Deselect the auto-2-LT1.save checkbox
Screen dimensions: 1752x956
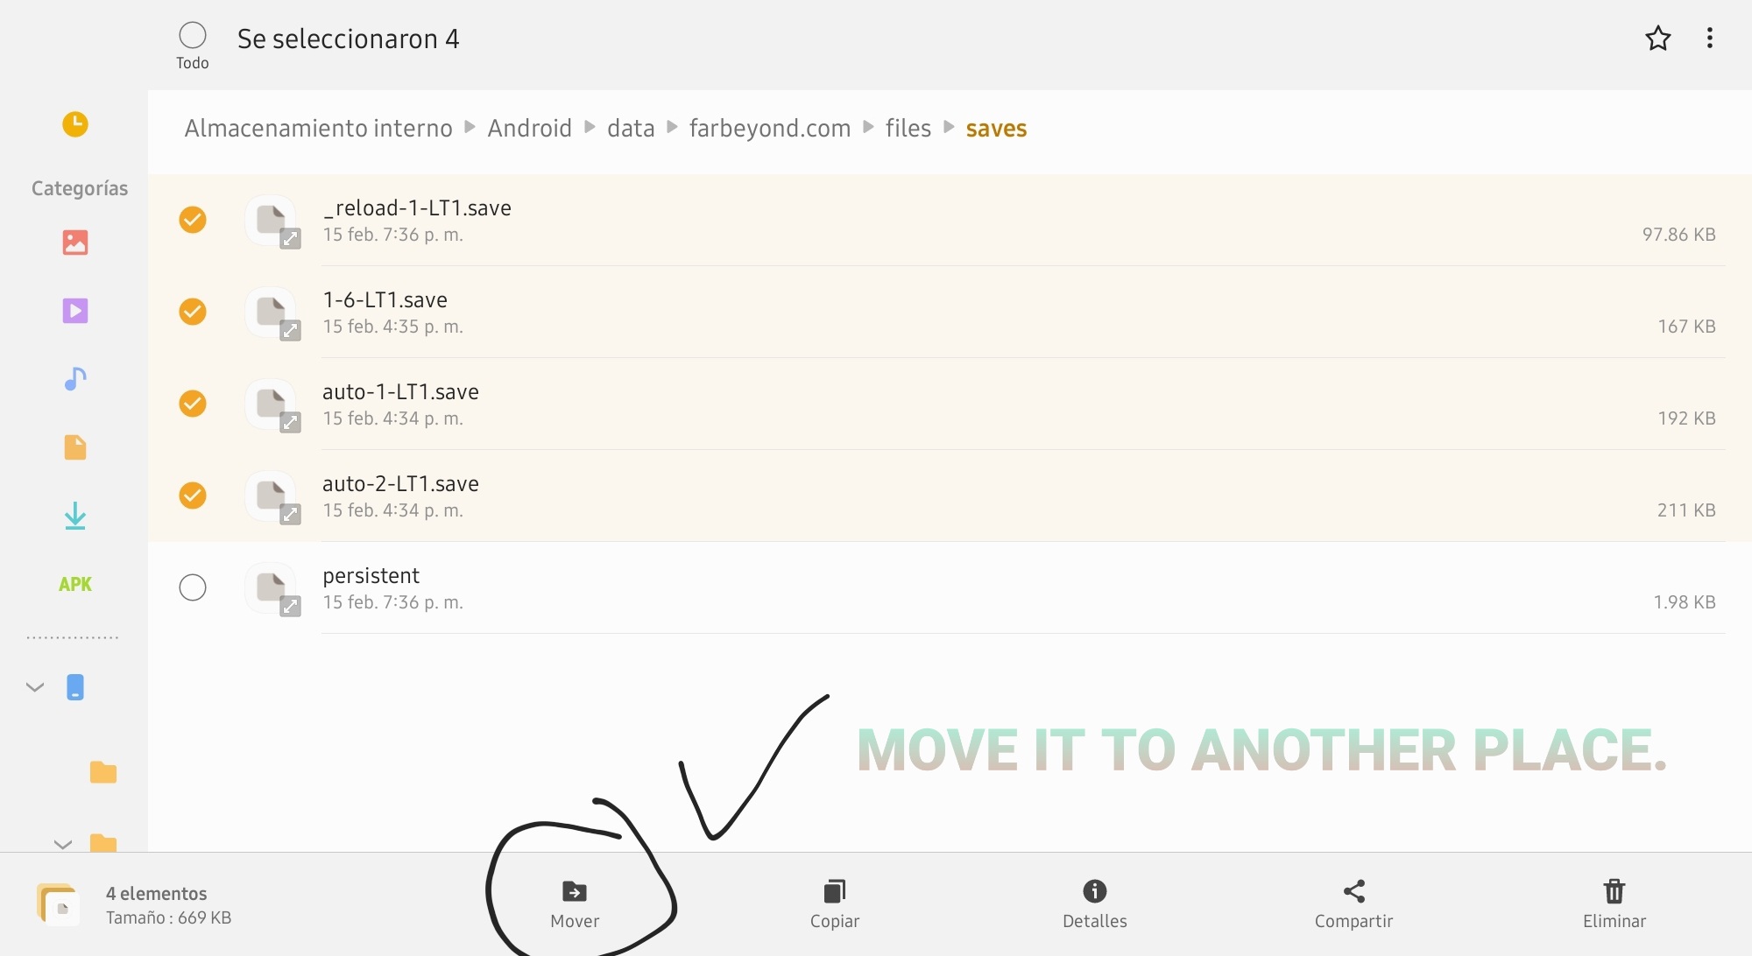coord(193,496)
